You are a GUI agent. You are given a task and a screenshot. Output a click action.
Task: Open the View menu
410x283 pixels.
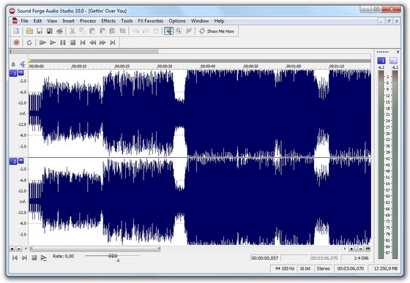pyautogui.click(x=52, y=21)
